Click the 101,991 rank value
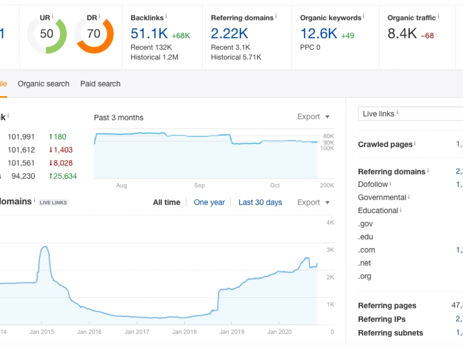The height and width of the screenshot is (347, 463). click(x=21, y=136)
